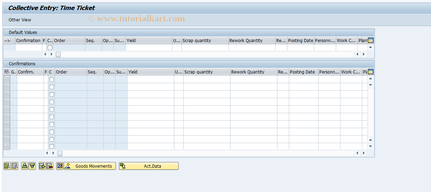Image resolution: width=431 pixels, height=192 pixels.
Task: Tick the third row checkbox in Confirmations table
Action: pos(52,94)
